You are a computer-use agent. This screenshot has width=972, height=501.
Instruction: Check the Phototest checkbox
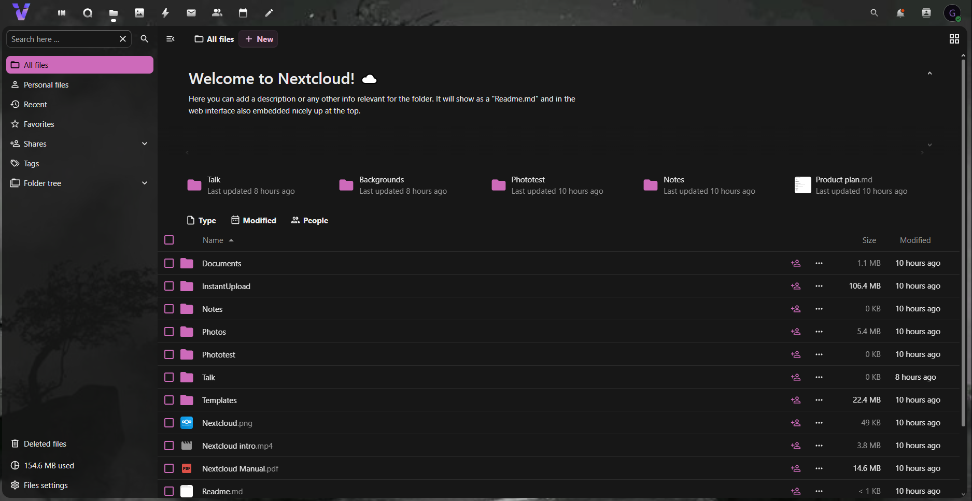coord(169,354)
